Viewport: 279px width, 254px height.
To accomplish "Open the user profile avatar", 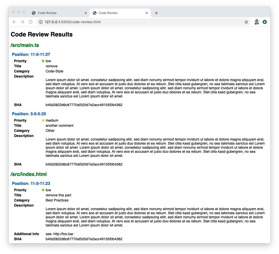I will pyautogui.click(x=256, y=22).
